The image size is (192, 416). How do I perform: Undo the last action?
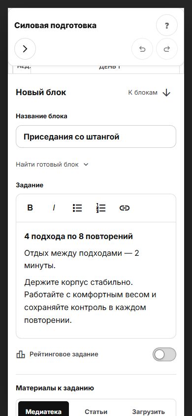pyautogui.click(x=142, y=49)
